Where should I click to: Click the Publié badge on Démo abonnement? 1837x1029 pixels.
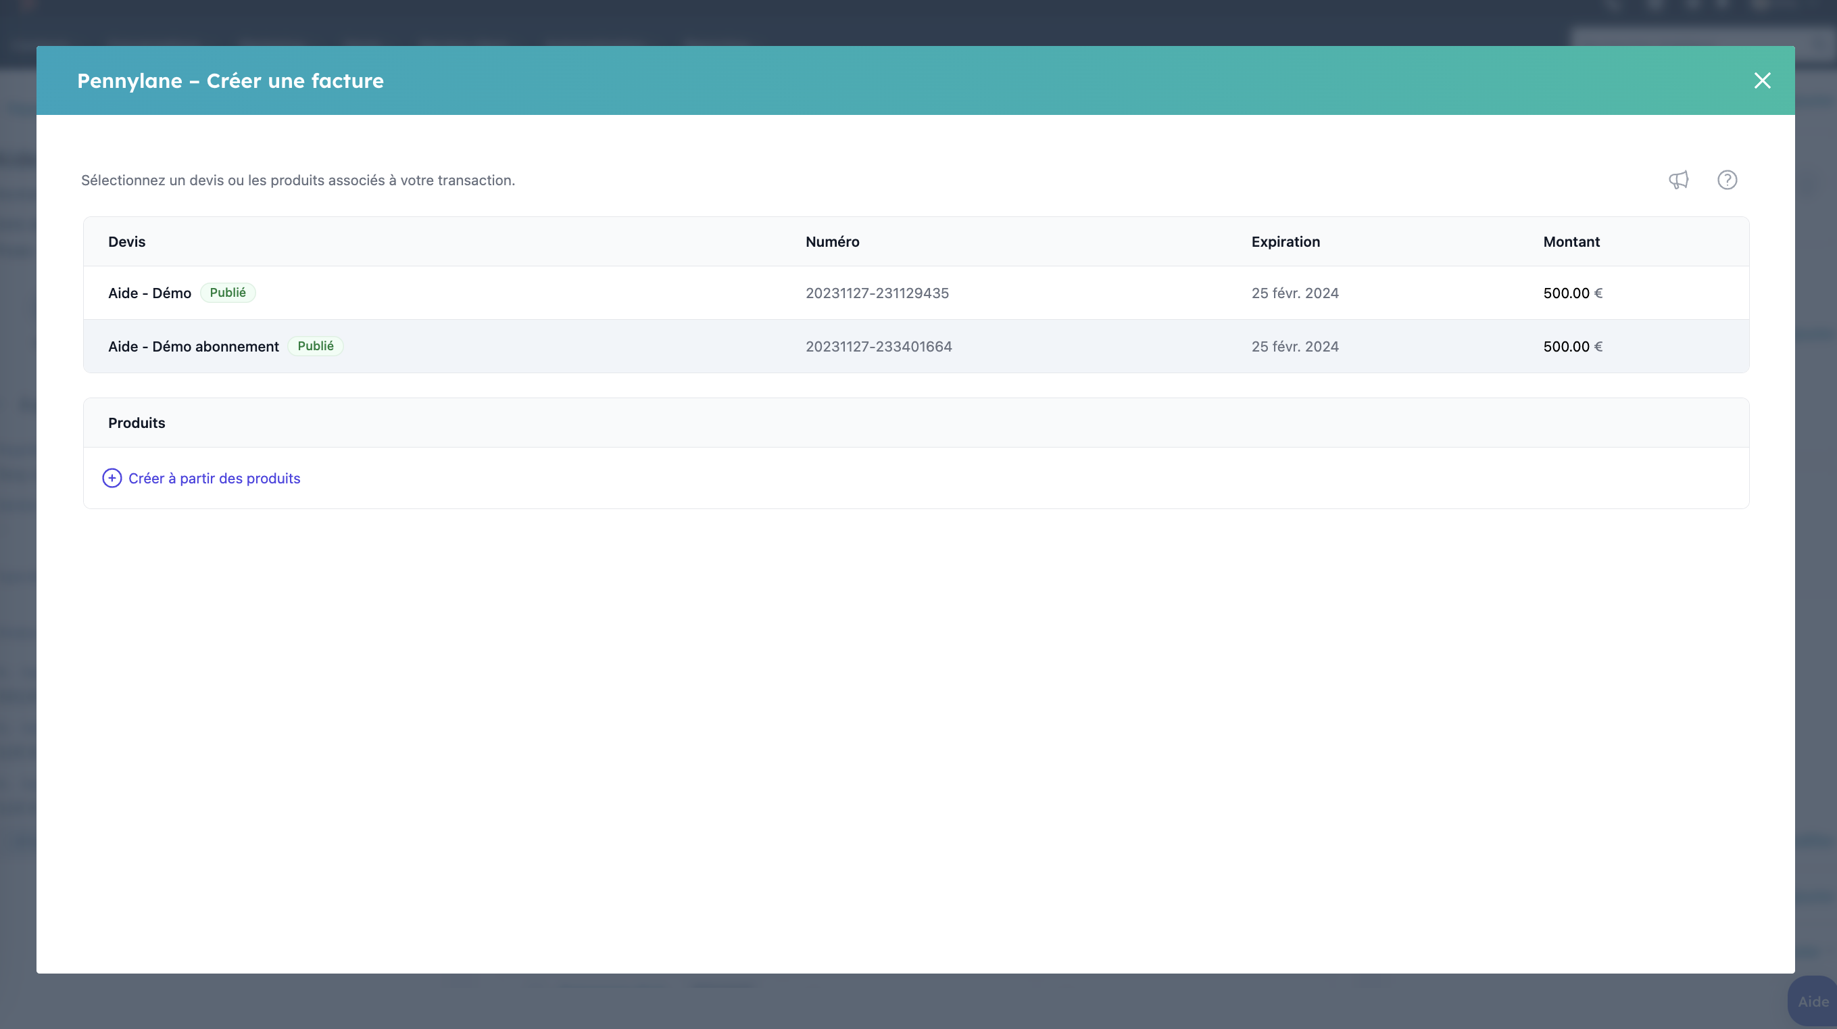click(315, 346)
